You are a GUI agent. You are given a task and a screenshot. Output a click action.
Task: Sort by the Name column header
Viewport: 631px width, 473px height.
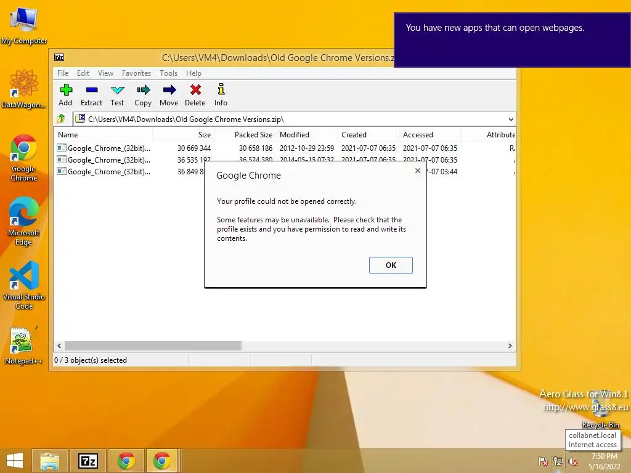pyautogui.click(x=103, y=135)
